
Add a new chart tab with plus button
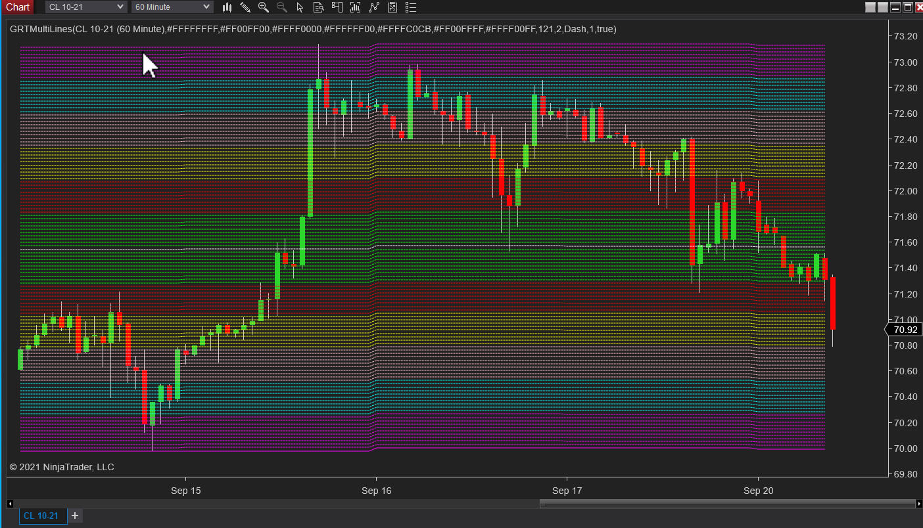[x=75, y=516]
